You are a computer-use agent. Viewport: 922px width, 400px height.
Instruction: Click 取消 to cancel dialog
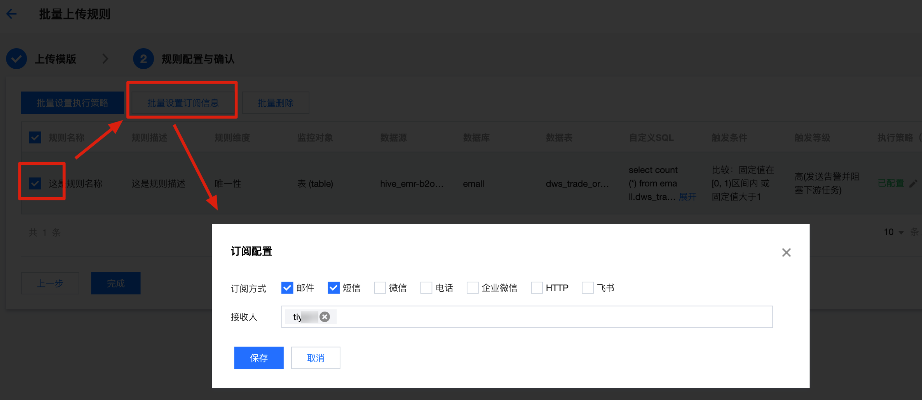click(315, 358)
